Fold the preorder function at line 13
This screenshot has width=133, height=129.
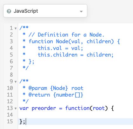tap(16, 108)
